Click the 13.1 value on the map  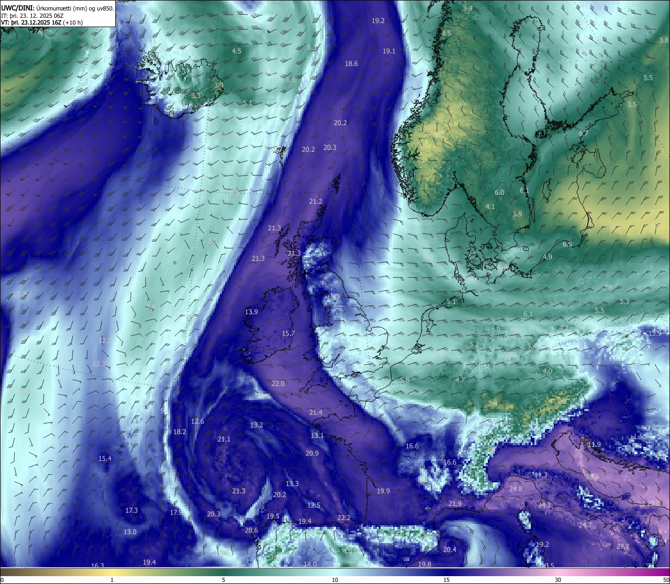[x=317, y=436]
